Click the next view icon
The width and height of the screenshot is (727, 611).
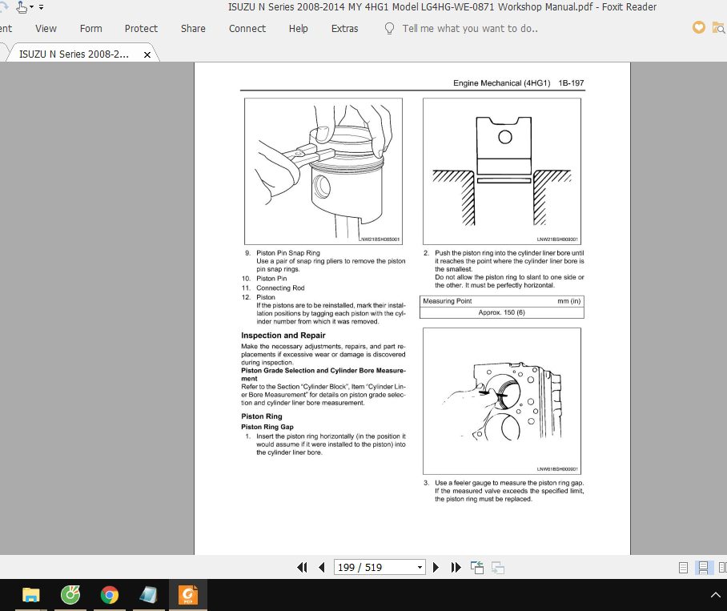point(498,568)
